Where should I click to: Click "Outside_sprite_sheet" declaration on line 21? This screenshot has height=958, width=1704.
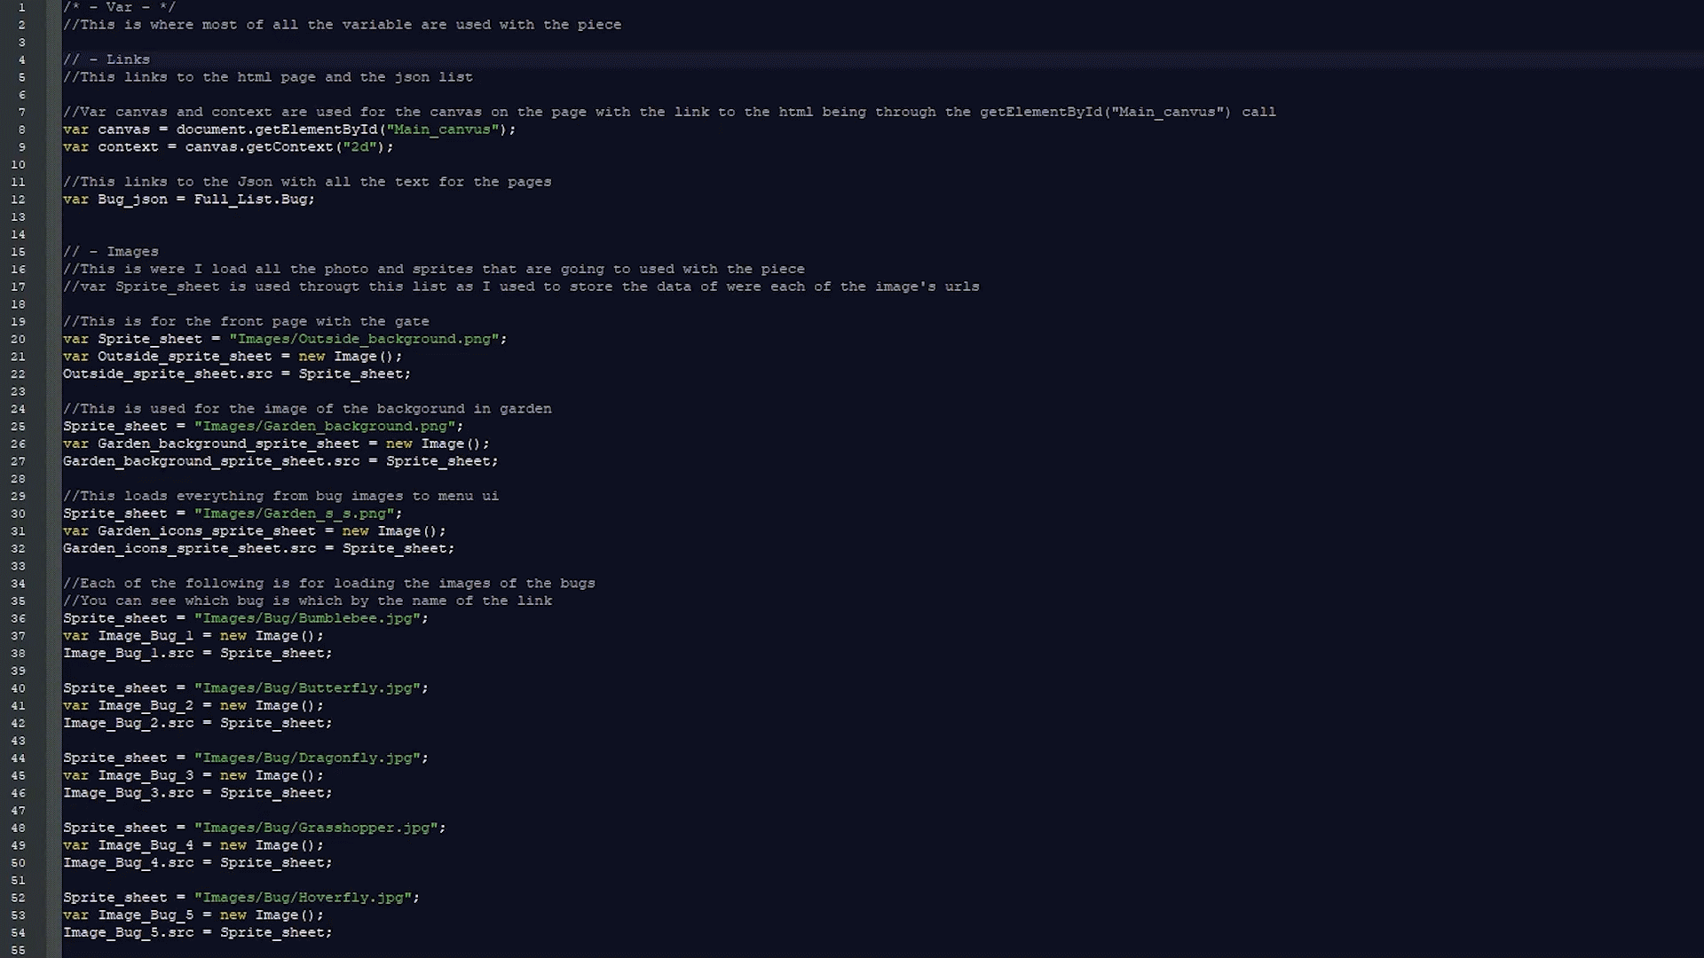(x=185, y=357)
